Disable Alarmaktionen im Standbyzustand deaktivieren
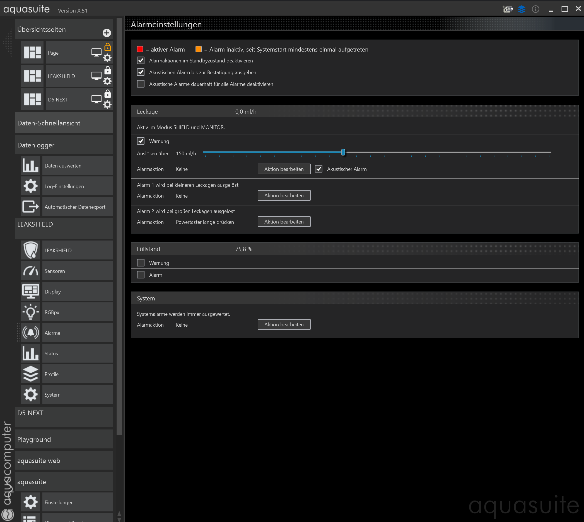The height and width of the screenshot is (522, 584). [141, 60]
